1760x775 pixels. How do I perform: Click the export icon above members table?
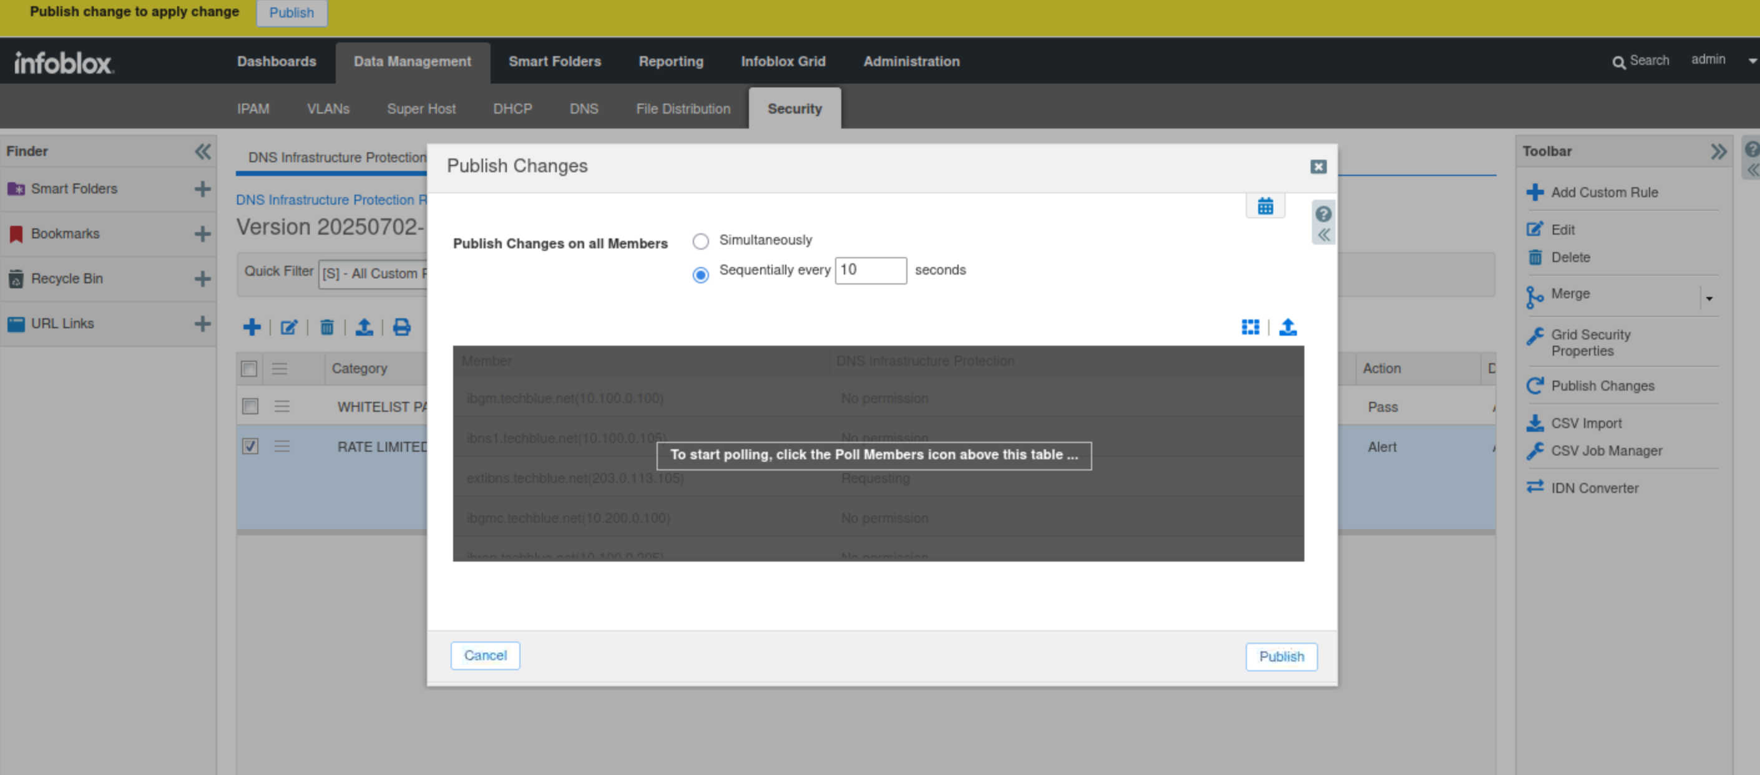pyautogui.click(x=1288, y=327)
